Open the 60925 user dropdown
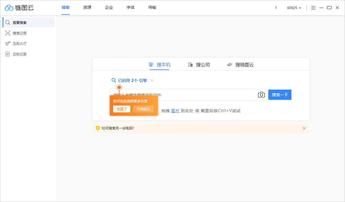The width and height of the screenshot is (345, 202). (x=294, y=8)
